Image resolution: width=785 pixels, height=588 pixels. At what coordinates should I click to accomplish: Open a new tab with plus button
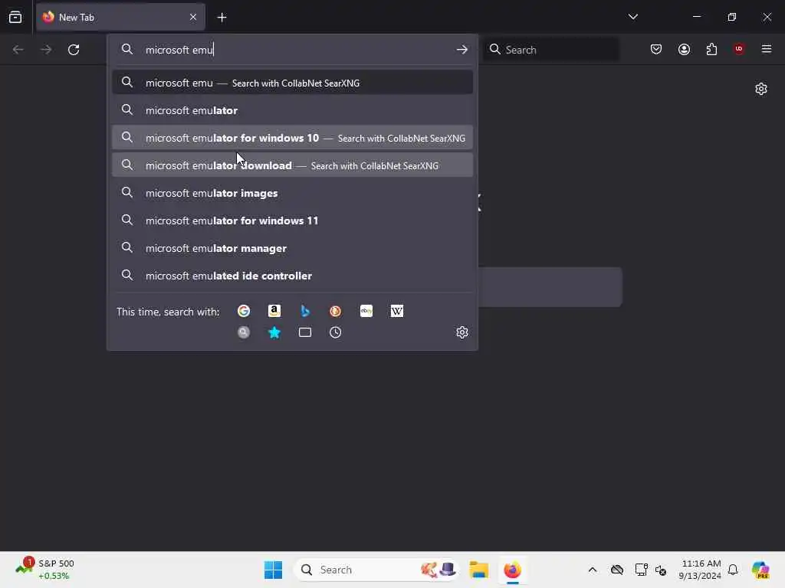pos(222,18)
